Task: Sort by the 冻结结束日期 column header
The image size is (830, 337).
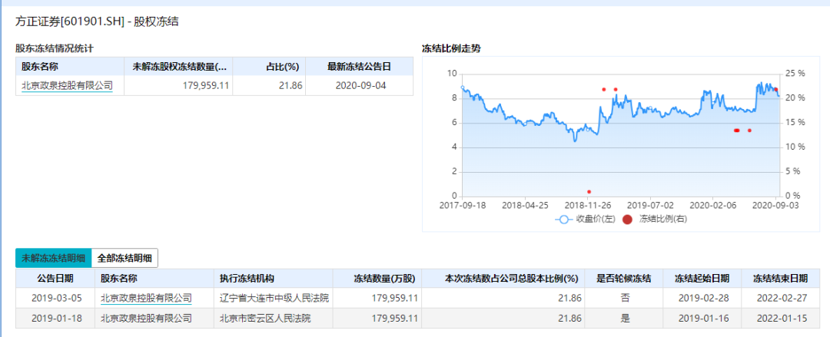Action: [780, 279]
